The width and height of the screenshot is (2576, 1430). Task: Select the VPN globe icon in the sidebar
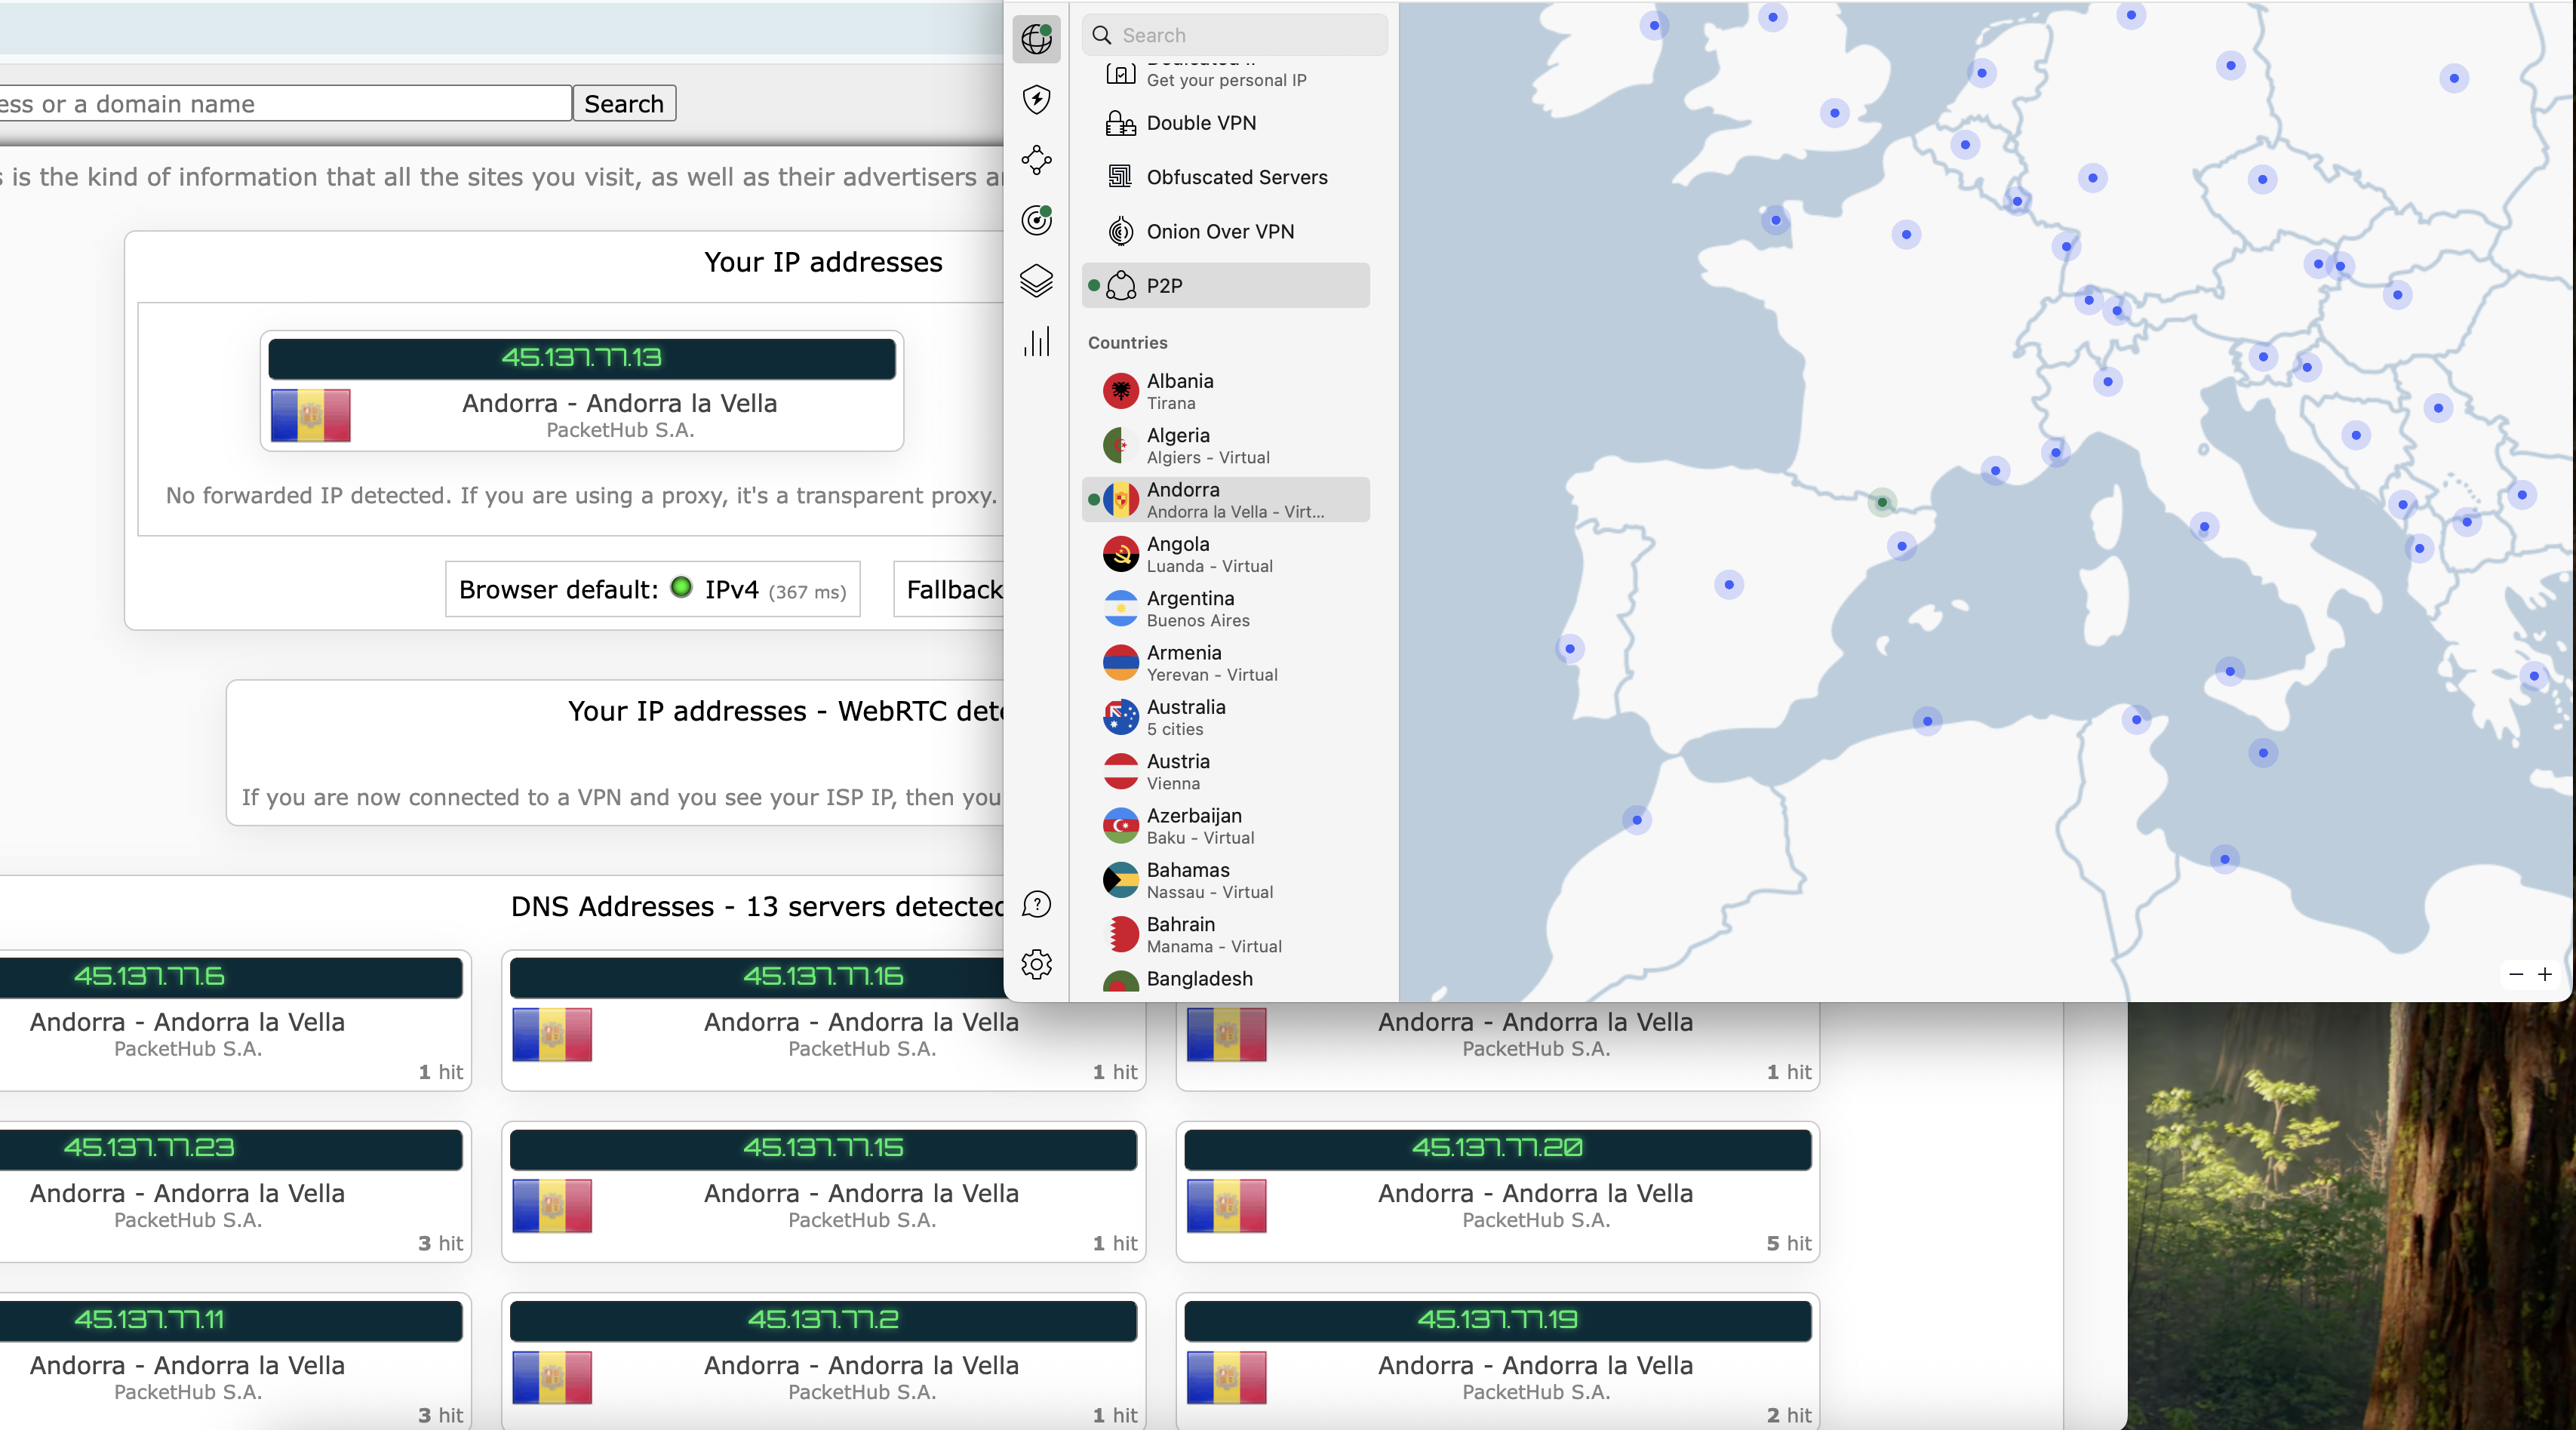1037,40
